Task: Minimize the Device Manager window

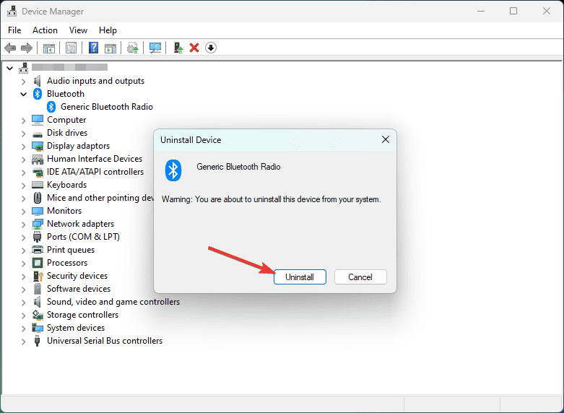Action: click(x=480, y=11)
